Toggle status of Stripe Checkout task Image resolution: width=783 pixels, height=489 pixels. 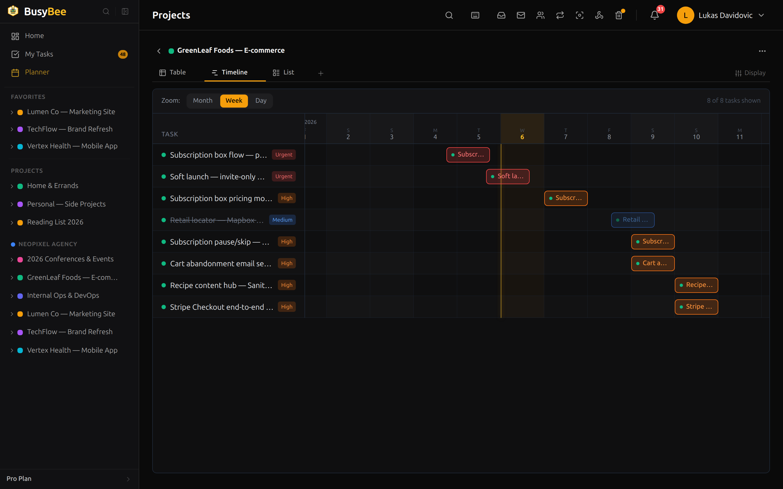(164, 307)
